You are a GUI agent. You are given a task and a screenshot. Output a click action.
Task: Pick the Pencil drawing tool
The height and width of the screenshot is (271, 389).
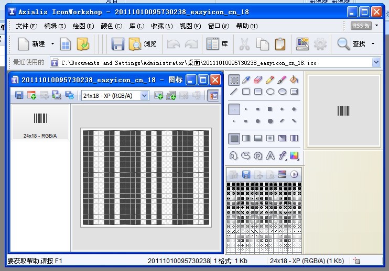coord(270,80)
